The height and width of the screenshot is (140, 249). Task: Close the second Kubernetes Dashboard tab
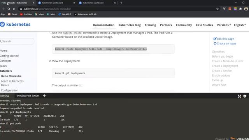(115, 3)
